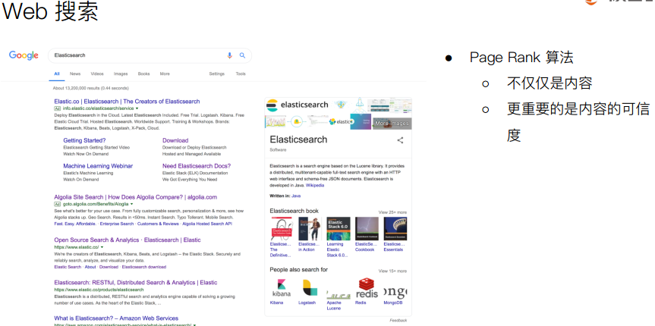The image size is (655, 326).
Task: Click the magnifier search icon
Action: tap(242, 55)
